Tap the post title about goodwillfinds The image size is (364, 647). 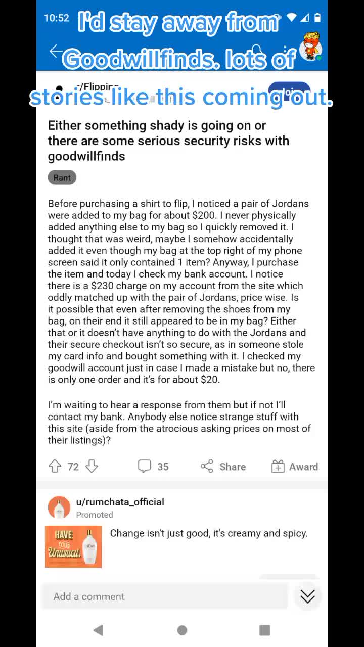(168, 141)
